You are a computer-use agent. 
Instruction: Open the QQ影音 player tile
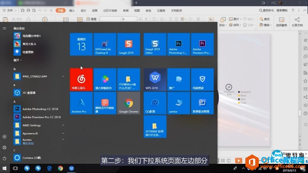click(x=155, y=104)
